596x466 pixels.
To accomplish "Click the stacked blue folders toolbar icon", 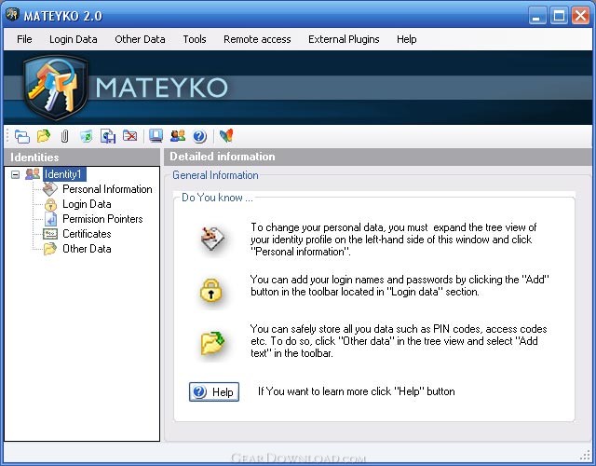I will pyautogui.click(x=21, y=136).
